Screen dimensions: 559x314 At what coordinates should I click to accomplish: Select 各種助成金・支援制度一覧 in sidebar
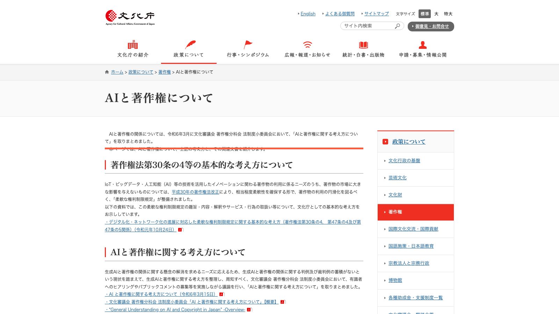pos(415,298)
